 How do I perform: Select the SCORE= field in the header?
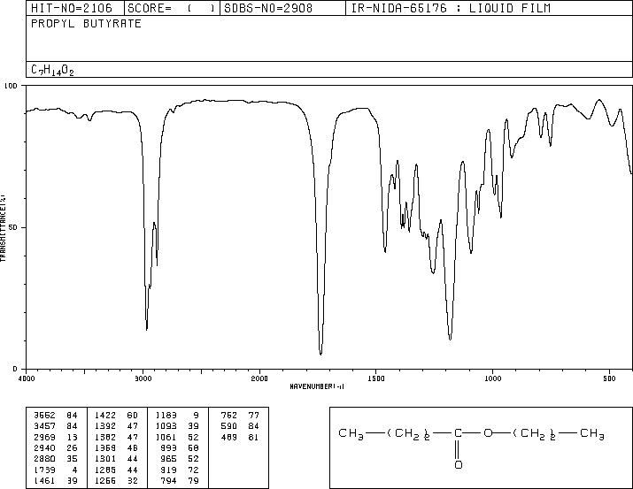(172, 8)
